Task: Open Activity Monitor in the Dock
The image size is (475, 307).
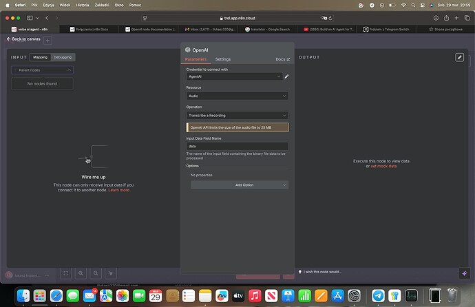Action: (x=411, y=295)
